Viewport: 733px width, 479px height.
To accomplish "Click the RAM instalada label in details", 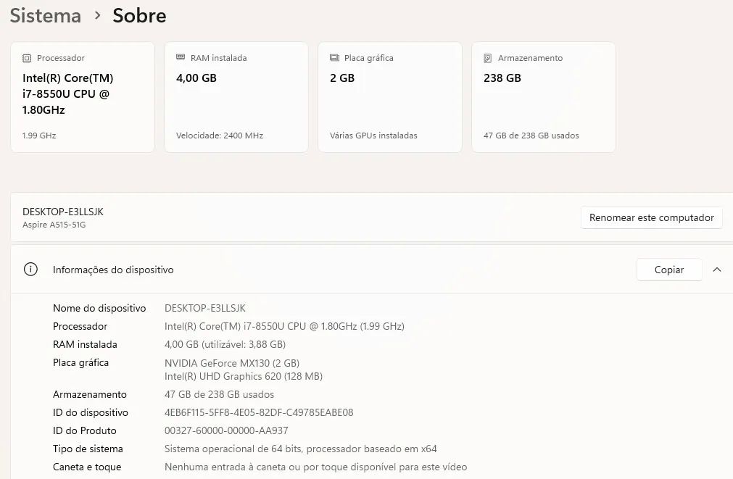I will [x=85, y=344].
